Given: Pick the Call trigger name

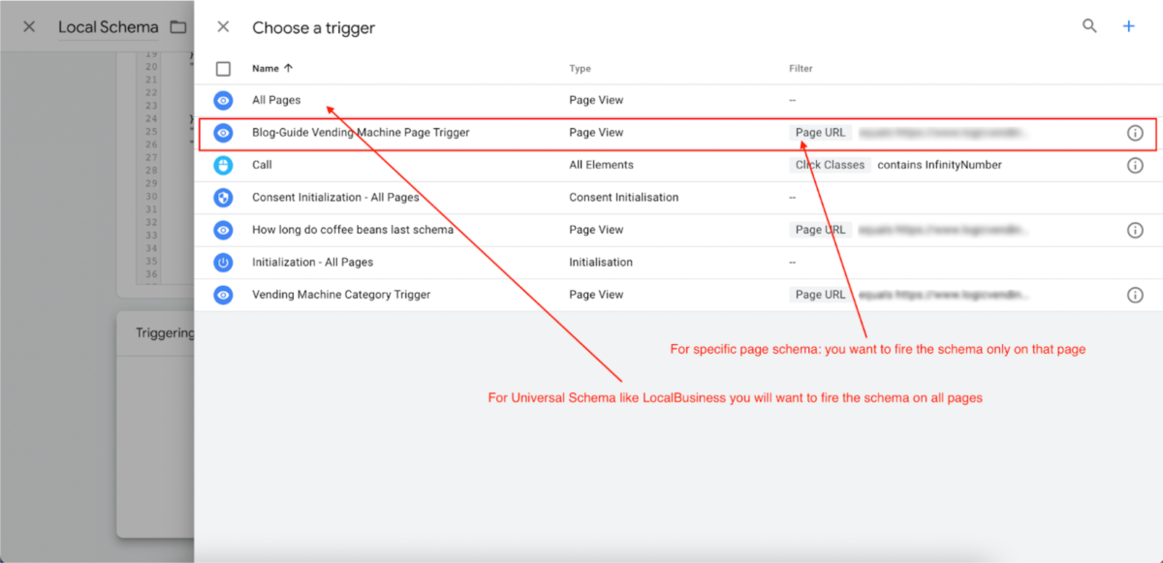Looking at the screenshot, I should coord(262,165).
